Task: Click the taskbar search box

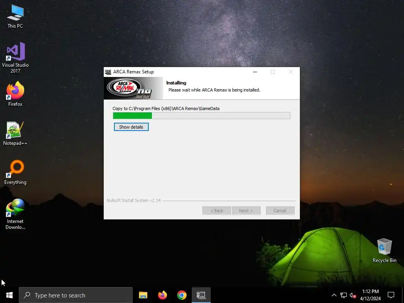Action: [x=76, y=295]
